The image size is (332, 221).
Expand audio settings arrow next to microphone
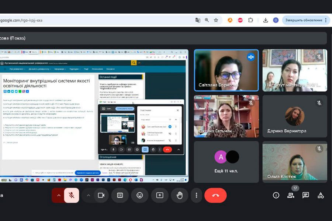(x=59, y=195)
